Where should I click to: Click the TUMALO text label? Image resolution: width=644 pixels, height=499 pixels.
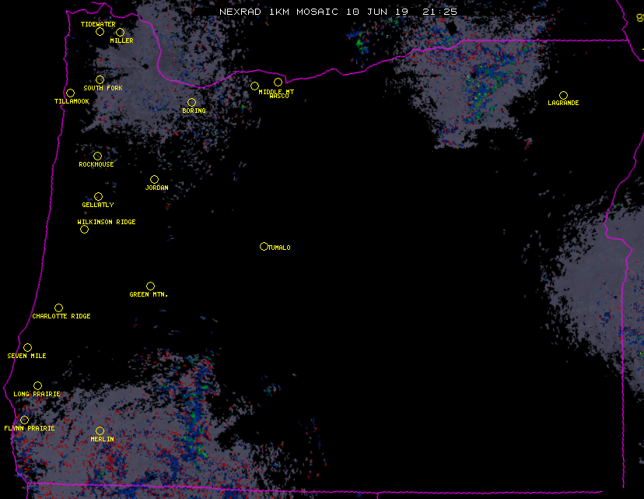pos(279,248)
